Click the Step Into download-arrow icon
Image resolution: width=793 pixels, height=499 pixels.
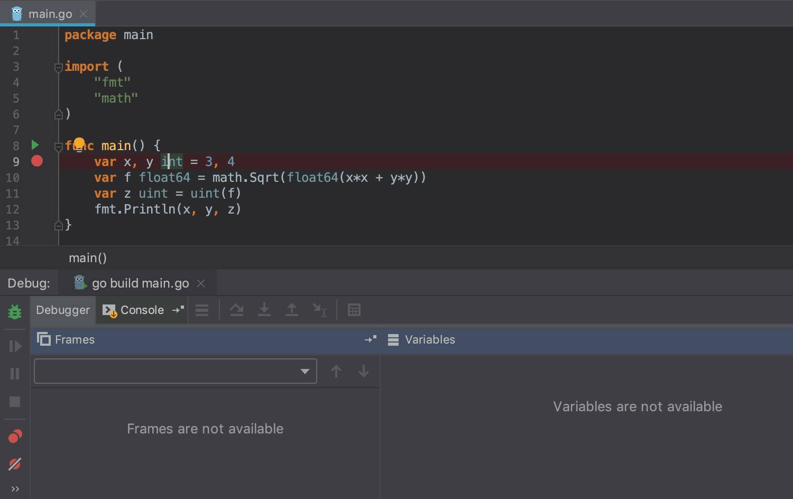264,310
